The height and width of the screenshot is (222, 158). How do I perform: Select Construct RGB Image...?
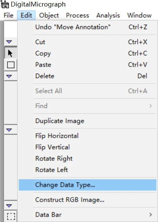click(88, 200)
